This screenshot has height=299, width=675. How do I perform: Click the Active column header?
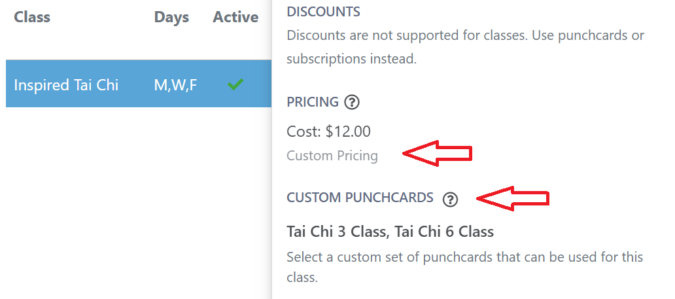point(235,17)
